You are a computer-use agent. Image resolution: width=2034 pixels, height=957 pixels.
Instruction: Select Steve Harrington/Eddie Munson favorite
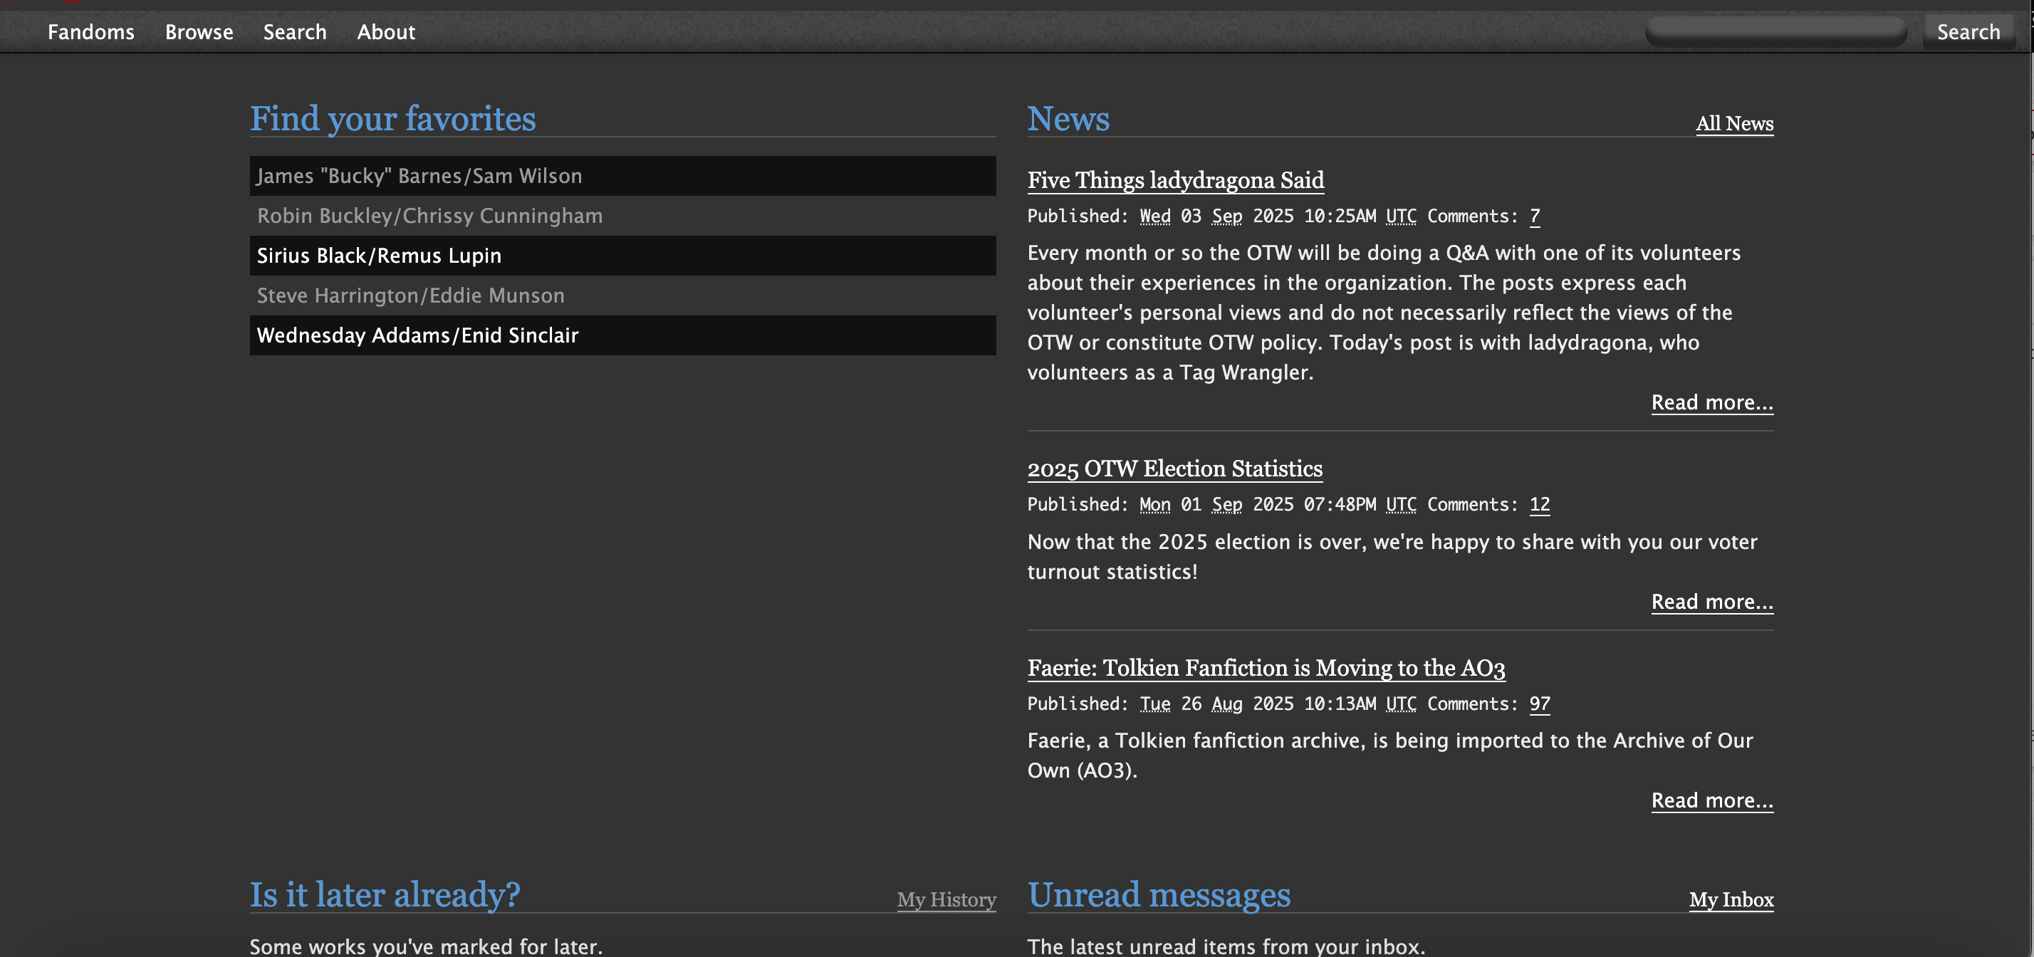[x=622, y=296]
